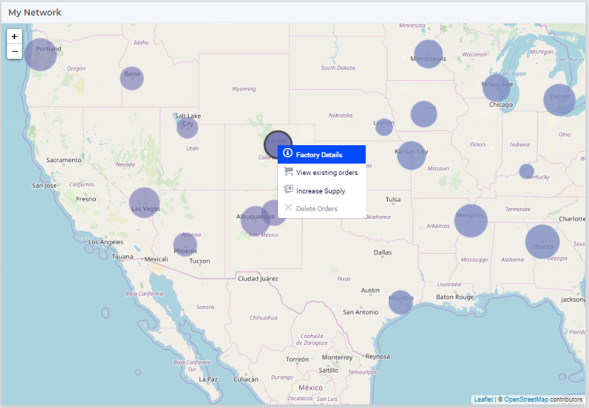This screenshot has height=408, width=589.
Task: Click the San Antonio city label
Action: [361, 312]
